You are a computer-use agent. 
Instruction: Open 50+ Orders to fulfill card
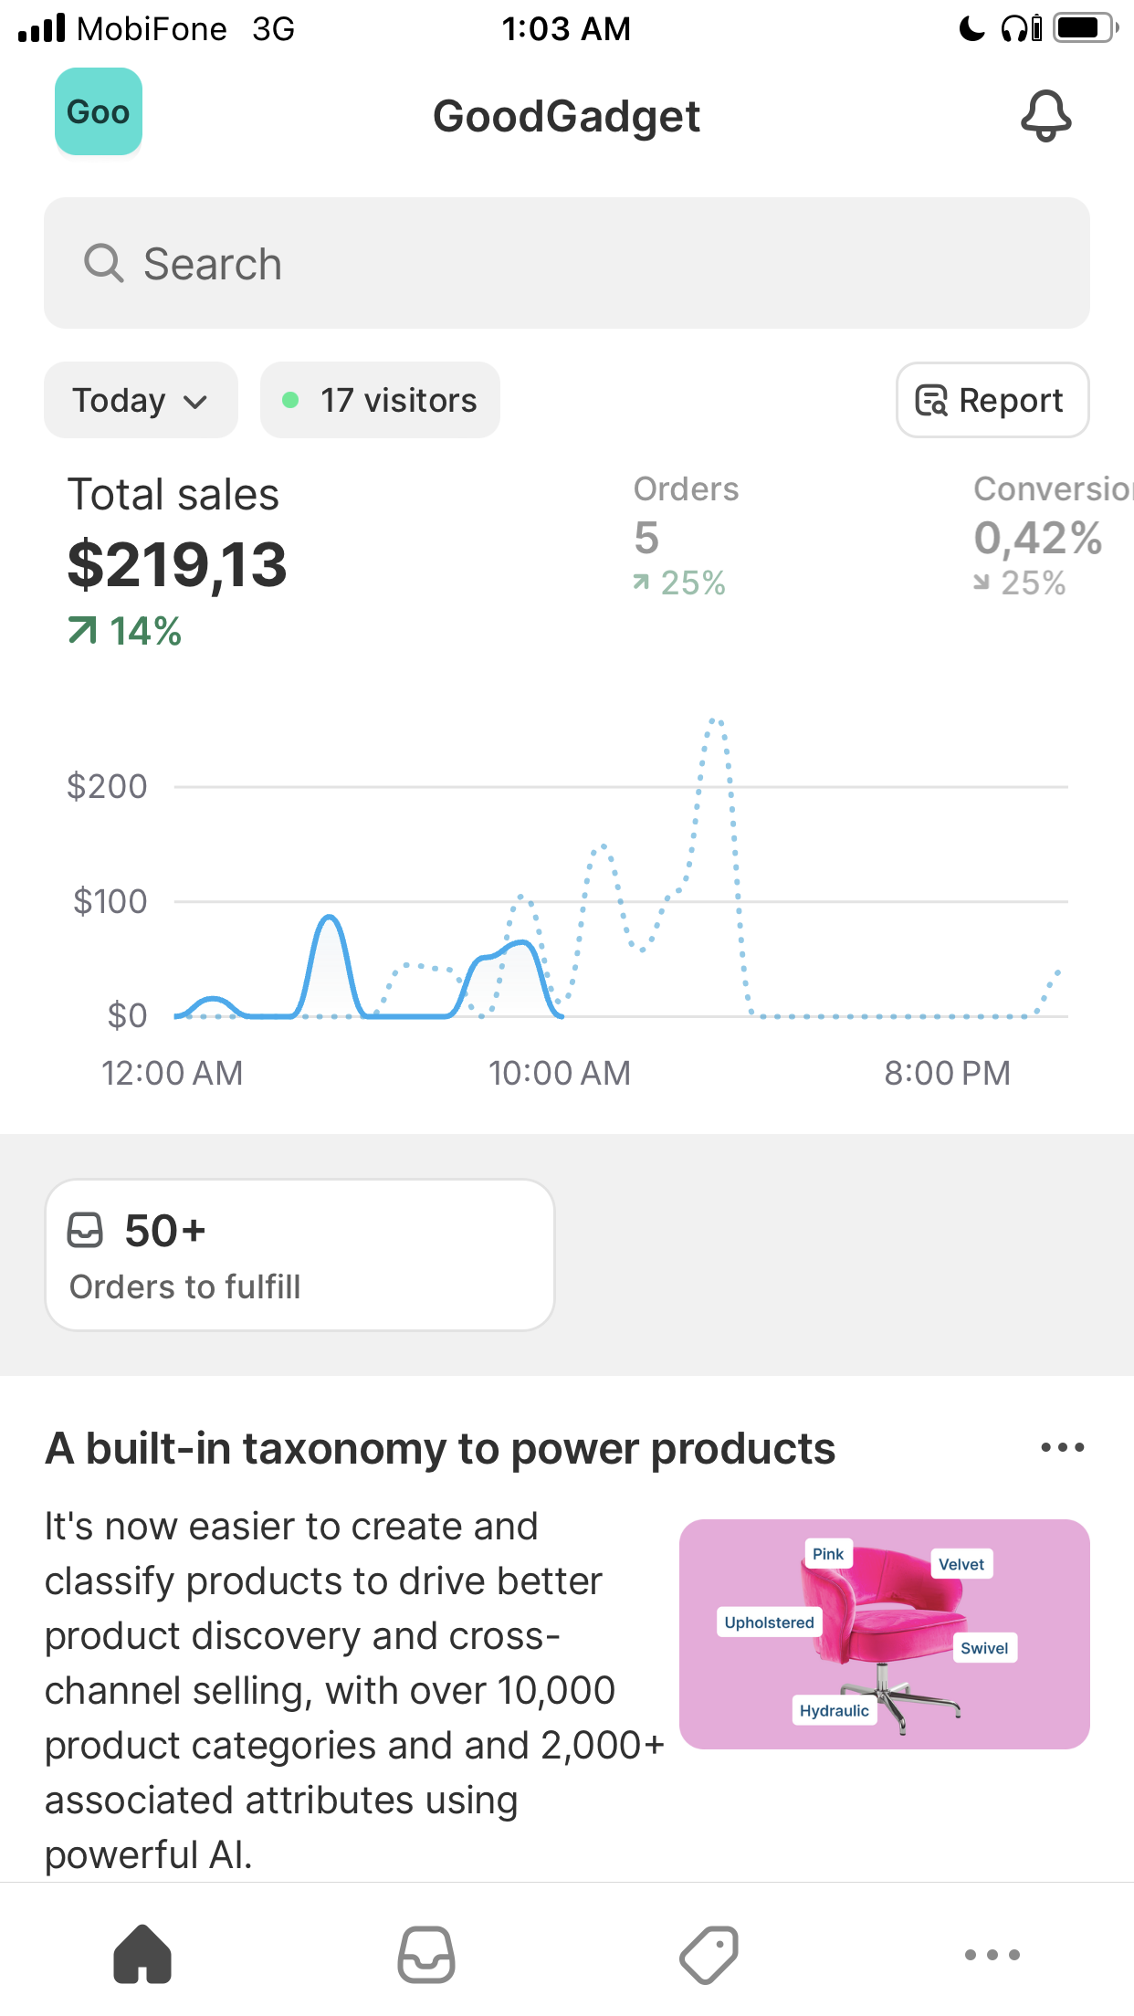[300, 1255]
